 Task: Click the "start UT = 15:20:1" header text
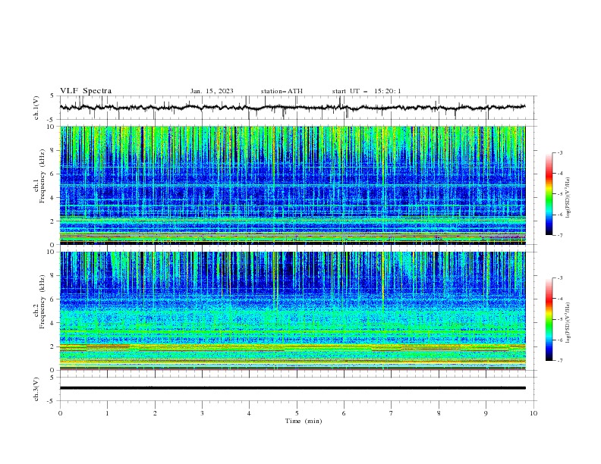[367, 91]
